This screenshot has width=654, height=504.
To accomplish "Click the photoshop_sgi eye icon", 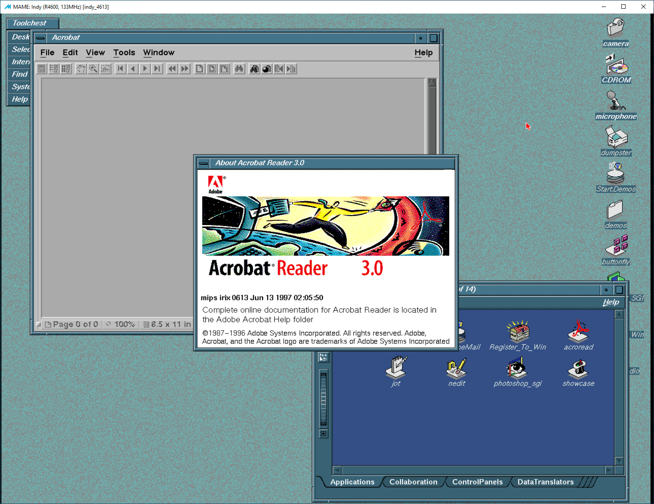I will [517, 368].
